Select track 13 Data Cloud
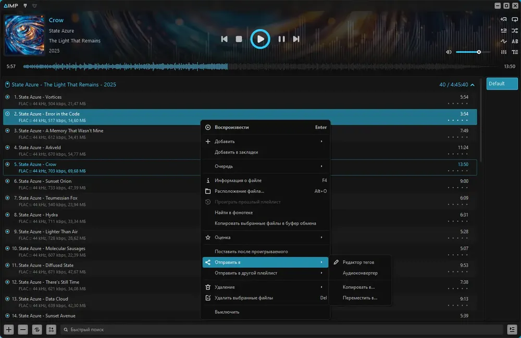 pos(240,302)
